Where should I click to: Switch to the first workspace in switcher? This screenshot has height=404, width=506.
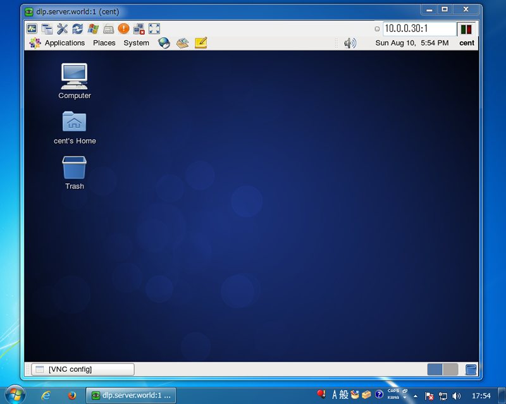point(435,369)
